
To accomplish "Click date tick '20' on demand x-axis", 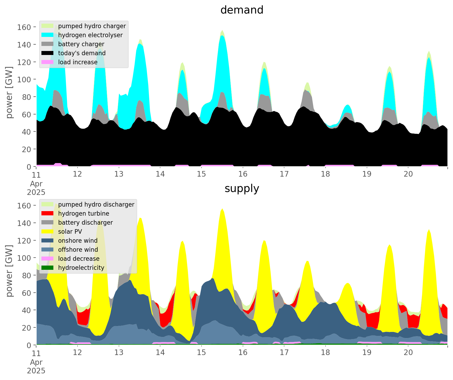I will click(408, 174).
